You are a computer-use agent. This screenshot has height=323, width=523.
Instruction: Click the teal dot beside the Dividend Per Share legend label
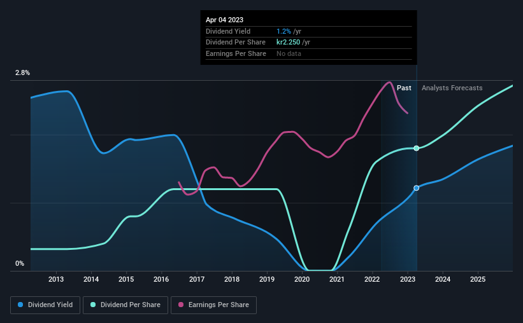click(93, 305)
